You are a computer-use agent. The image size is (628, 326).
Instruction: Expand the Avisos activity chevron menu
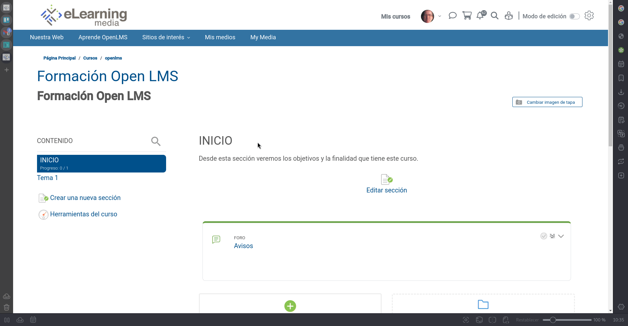point(561,236)
